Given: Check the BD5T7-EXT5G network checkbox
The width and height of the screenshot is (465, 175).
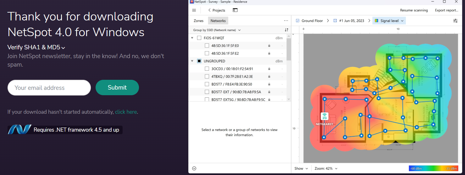Looking at the screenshot, I should point(207,99).
